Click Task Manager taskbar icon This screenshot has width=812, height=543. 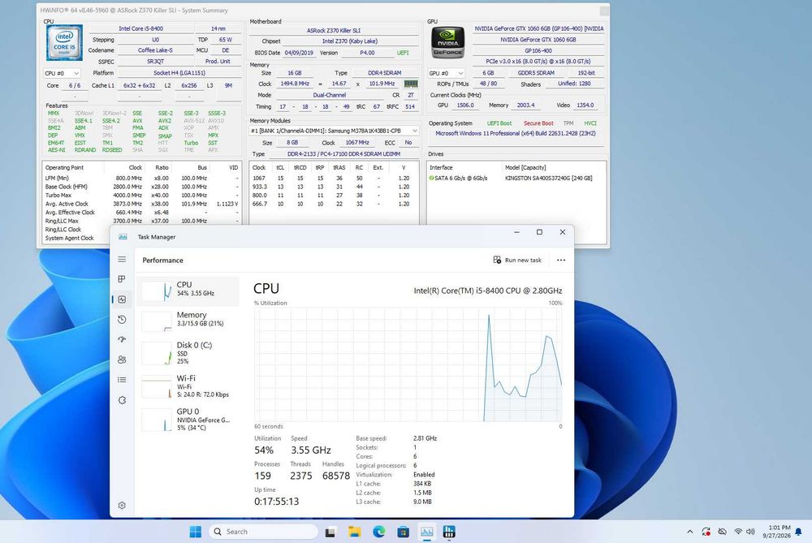tap(427, 532)
